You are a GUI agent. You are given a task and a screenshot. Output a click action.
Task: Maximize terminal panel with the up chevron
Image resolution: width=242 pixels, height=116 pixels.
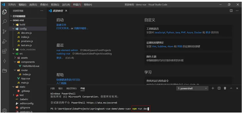click(231, 88)
